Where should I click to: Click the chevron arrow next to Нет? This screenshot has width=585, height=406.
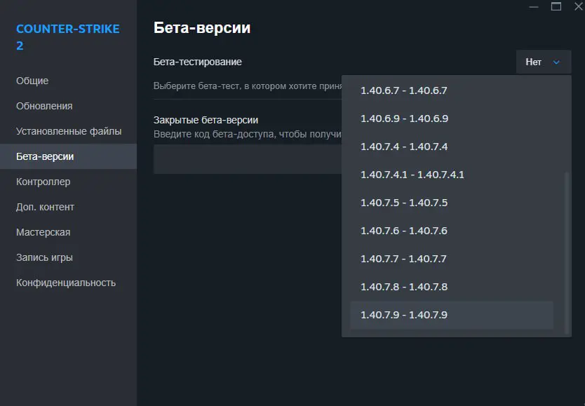click(x=556, y=62)
